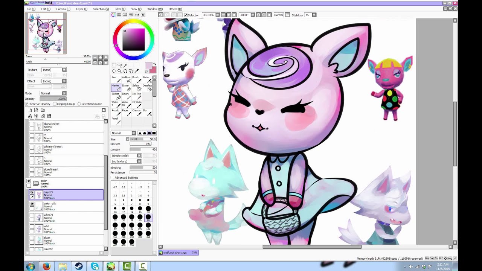Select the Ink Pen tool
482x271 pixels.
point(137,96)
